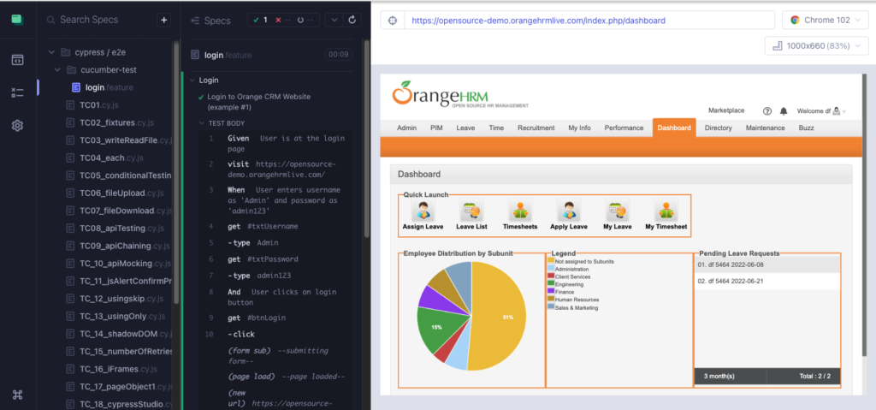Viewport: 876px width, 410px height.
Task: Open the Cypress settings gear
Action: click(x=17, y=126)
